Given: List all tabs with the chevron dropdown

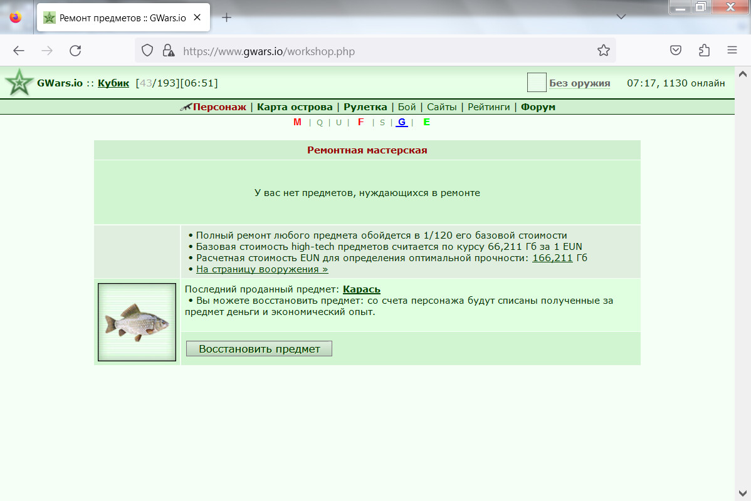Looking at the screenshot, I should 621,17.
